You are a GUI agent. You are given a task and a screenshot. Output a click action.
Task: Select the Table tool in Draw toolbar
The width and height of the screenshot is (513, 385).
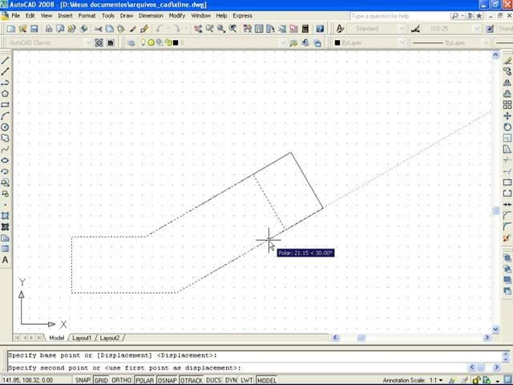pos(5,249)
